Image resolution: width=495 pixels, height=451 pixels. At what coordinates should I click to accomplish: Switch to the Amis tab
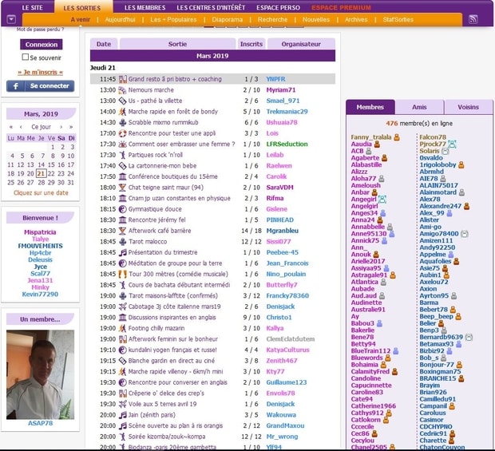click(419, 107)
